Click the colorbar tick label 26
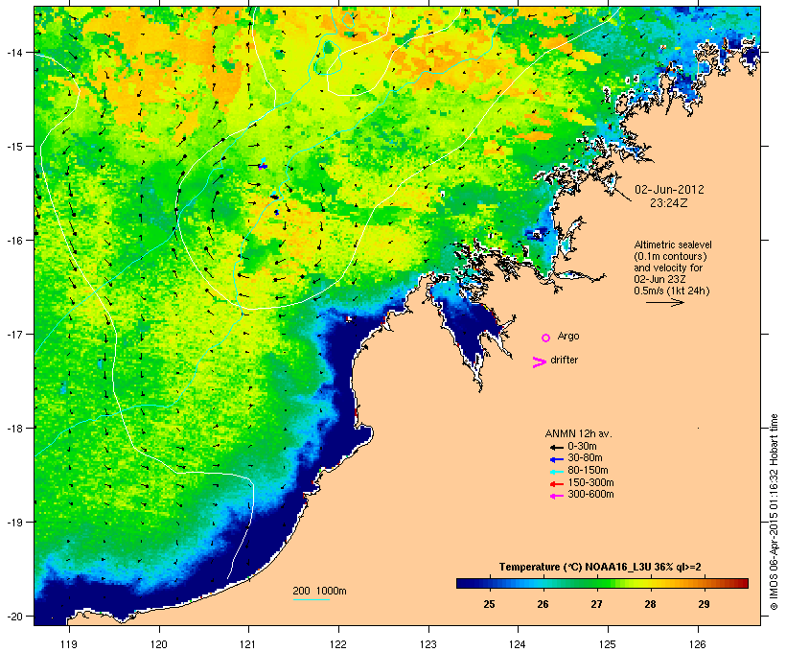Screen dimensions: 786x652 tap(543, 604)
